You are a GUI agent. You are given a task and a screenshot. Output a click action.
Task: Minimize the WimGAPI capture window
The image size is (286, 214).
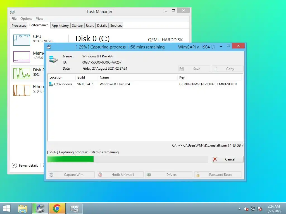pos(221,47)
